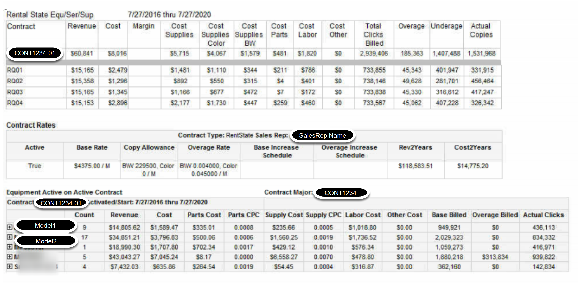Screen dimensions: 578x285
Task: Click the CONT1234-01 contract in the top table
Action: (35, 53)
